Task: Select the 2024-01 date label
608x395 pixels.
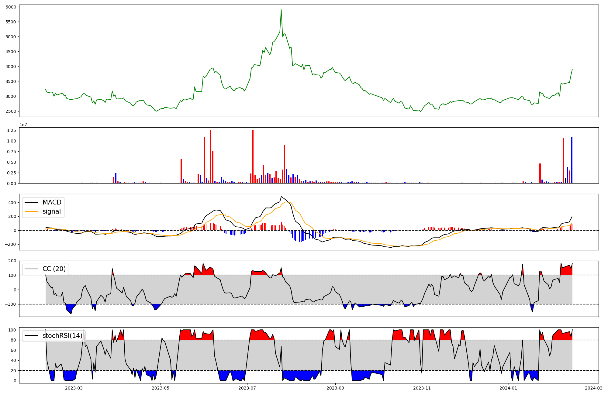Action: (509, 388)
